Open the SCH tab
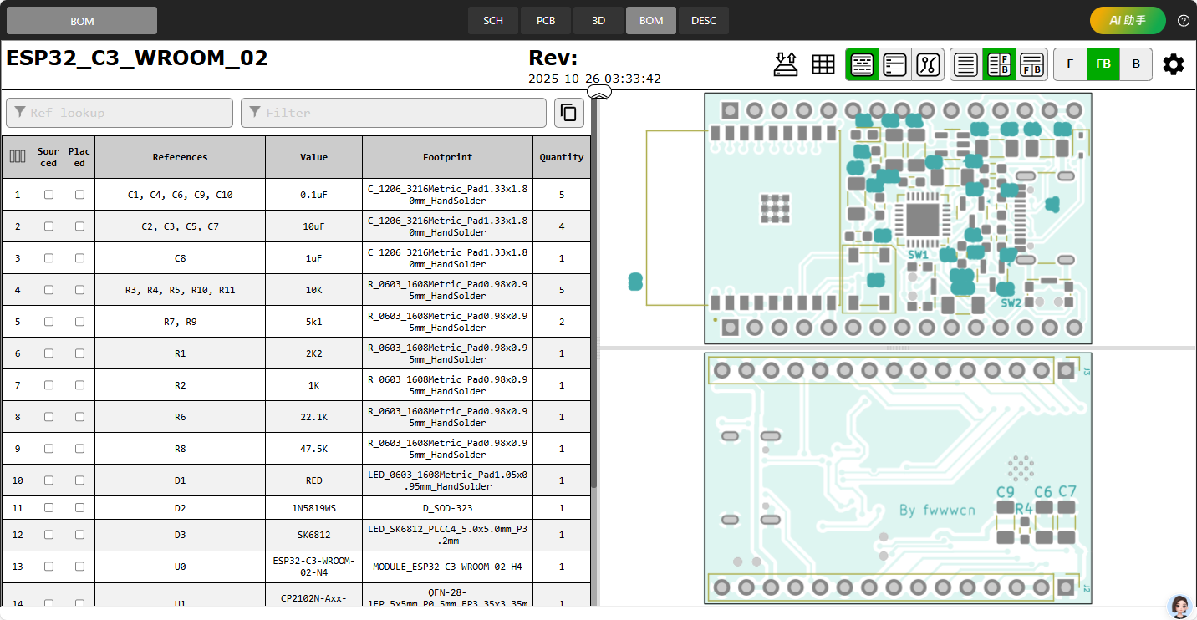The width and height of the screenshot is (1197, 620). pos(493,21)
